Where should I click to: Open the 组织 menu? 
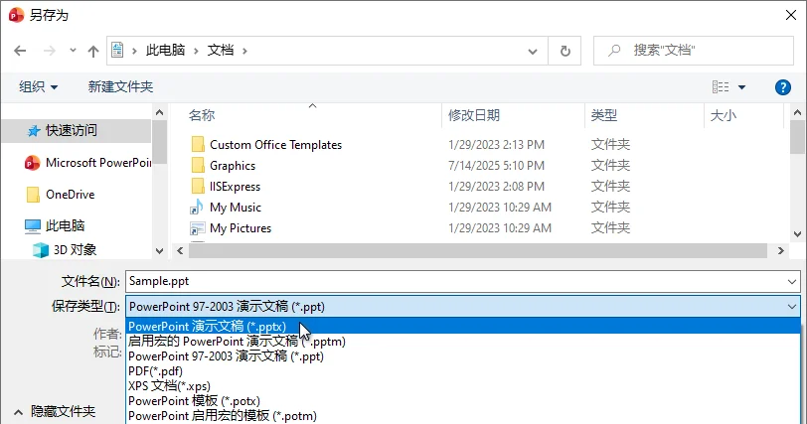click(38, 86)
